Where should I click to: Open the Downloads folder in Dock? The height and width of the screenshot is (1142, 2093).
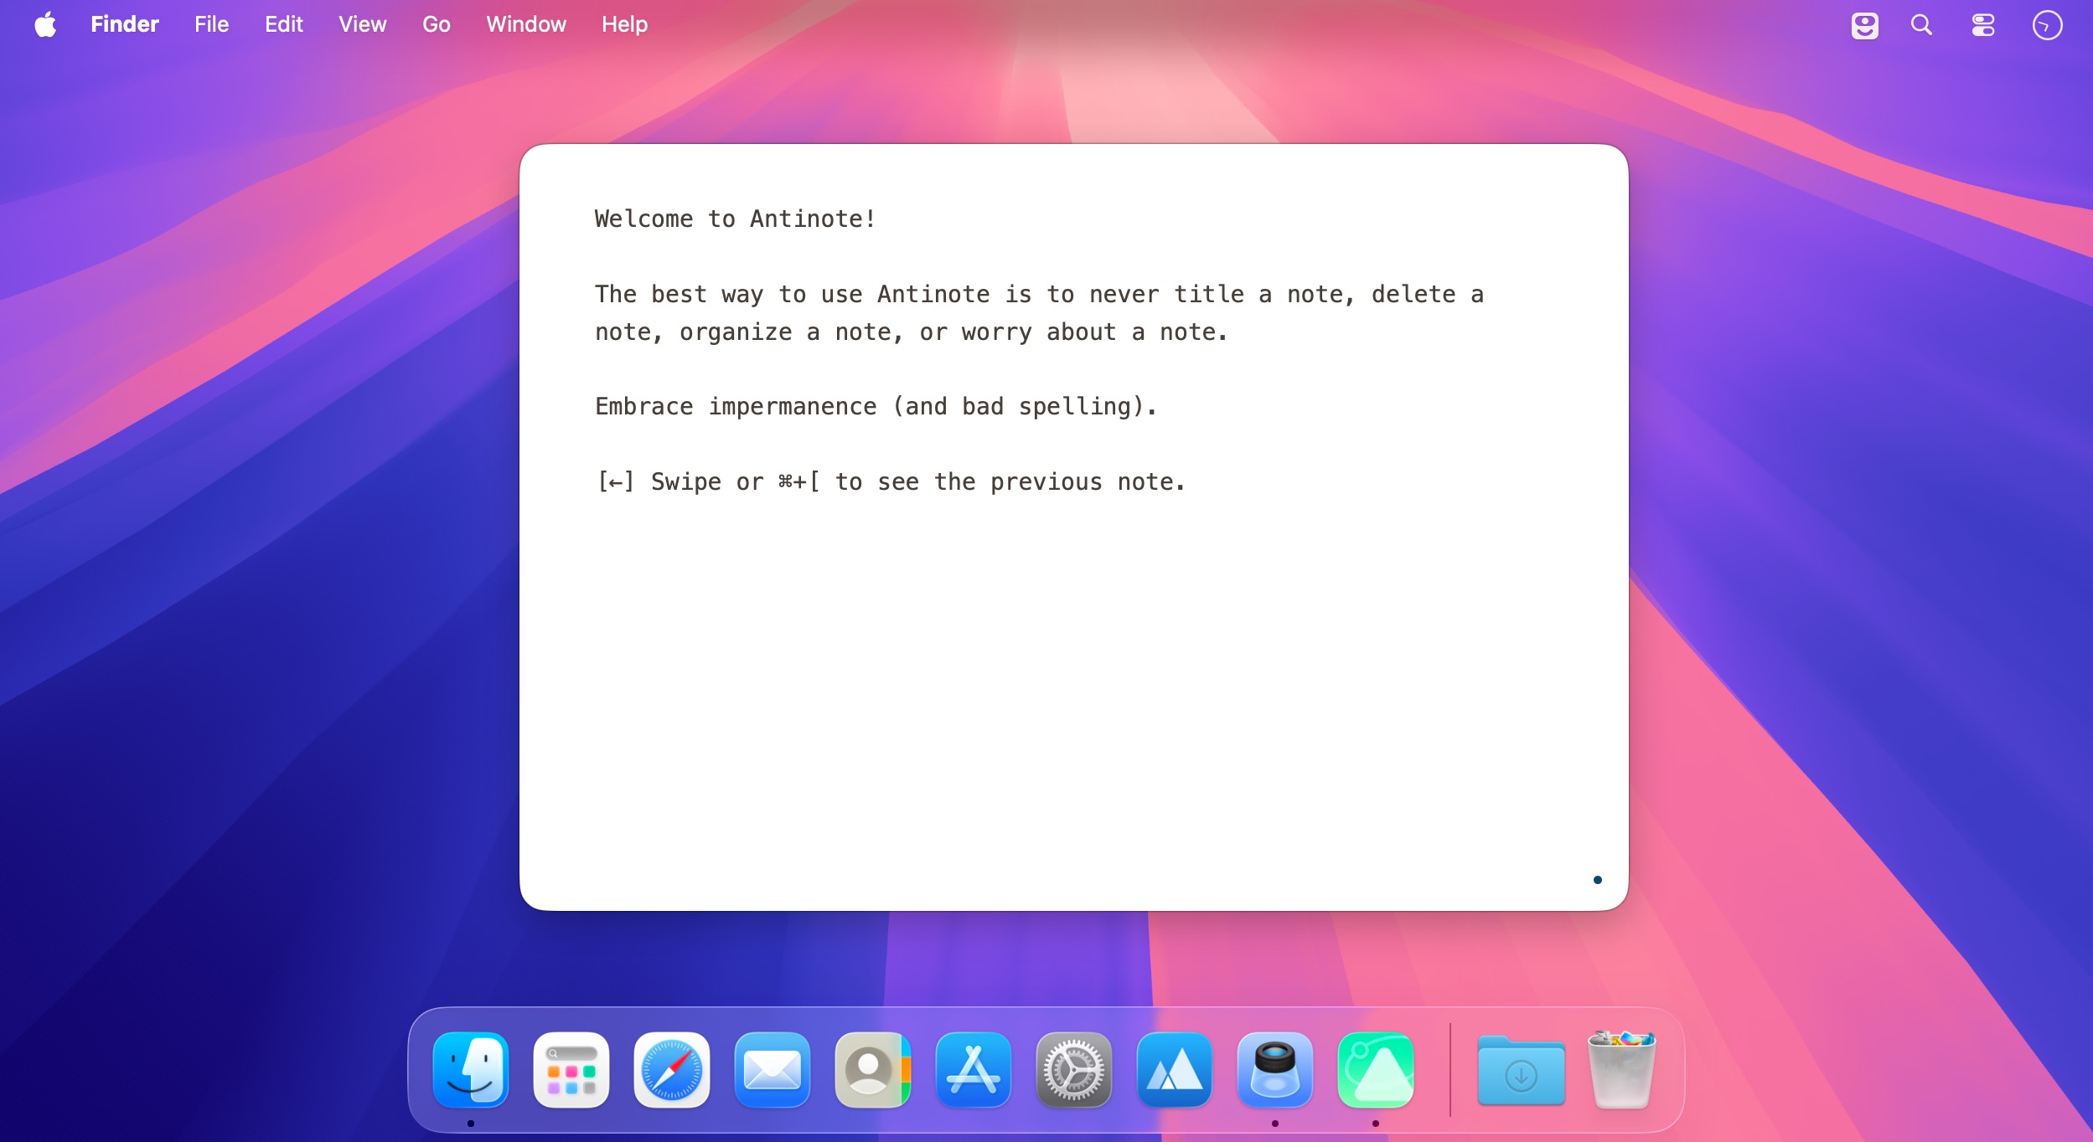tap(1522, 1070)
